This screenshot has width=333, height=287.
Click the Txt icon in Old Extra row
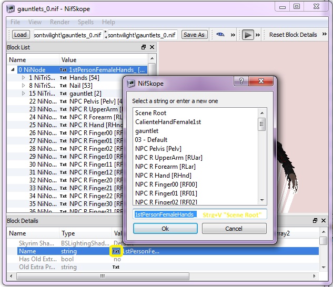coord(116,267)
